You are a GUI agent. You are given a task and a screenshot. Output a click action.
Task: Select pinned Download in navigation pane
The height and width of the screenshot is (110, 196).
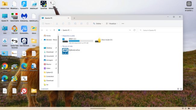point(49,52)
